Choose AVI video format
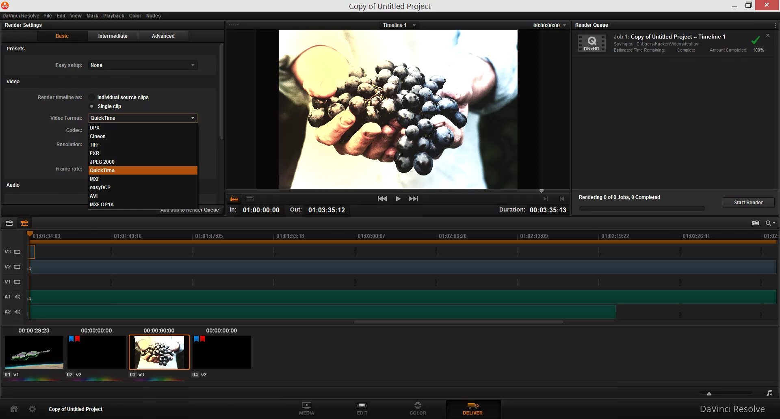Viewport: 780px width, 419px height. pyautogui.click(x=143, y=196)
